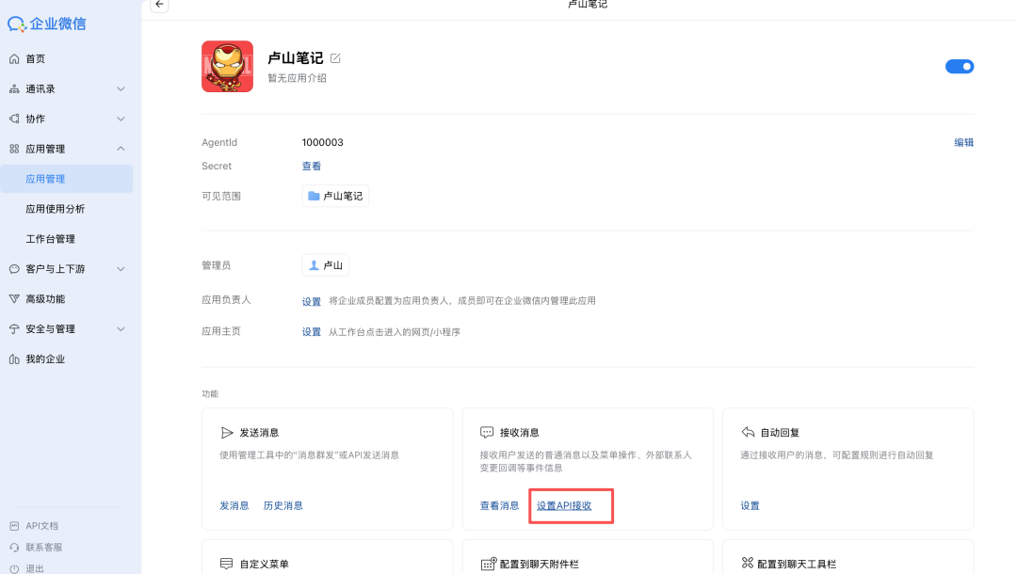This screenshot has height=574, width=1017.
Task: Click the back arrow button at top
Action: [x=159, y=5]
